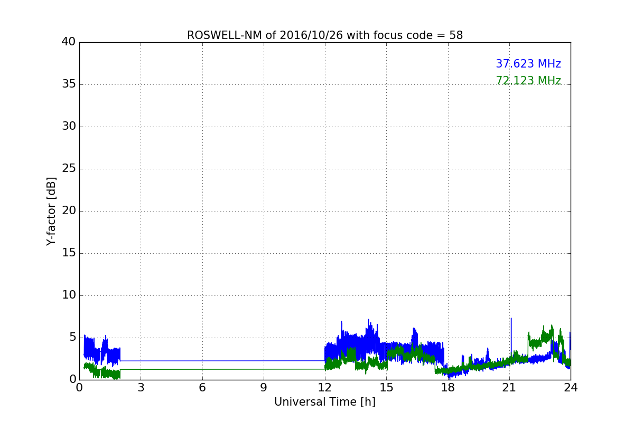Click x-axis tick label '6'
This screenshot has height=422, width=634.
click(202, 388)
